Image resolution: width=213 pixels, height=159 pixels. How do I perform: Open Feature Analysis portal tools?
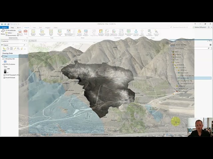(80, 33)
